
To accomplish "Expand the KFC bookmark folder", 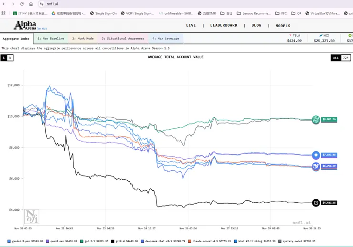I will [x=281, y=13].
